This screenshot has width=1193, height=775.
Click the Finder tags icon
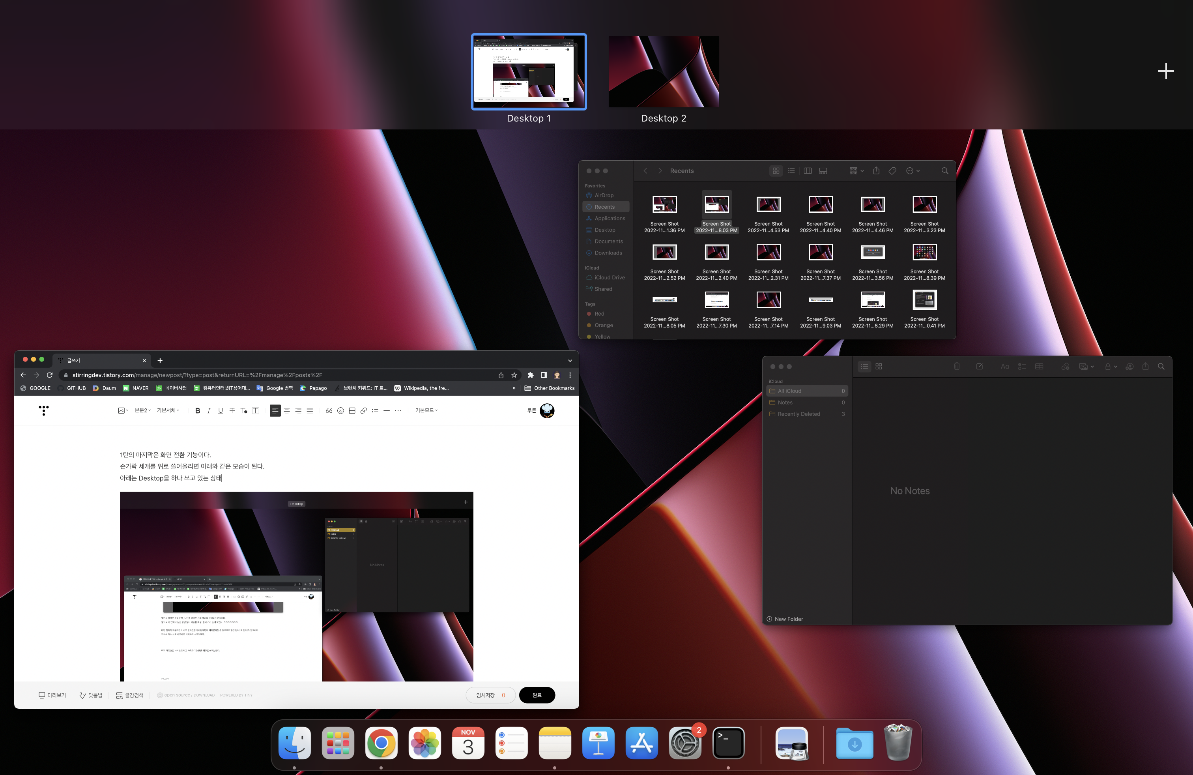tap(892, 171)
